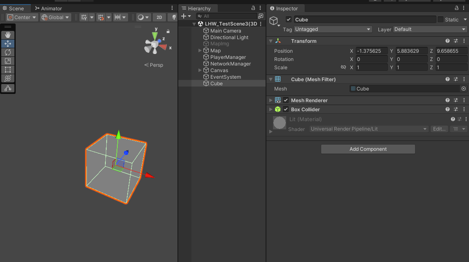This screenshot has width=469, height=262.
Task: Select PlayerManager in Hierarchy
Action: (x=228, y=57)
